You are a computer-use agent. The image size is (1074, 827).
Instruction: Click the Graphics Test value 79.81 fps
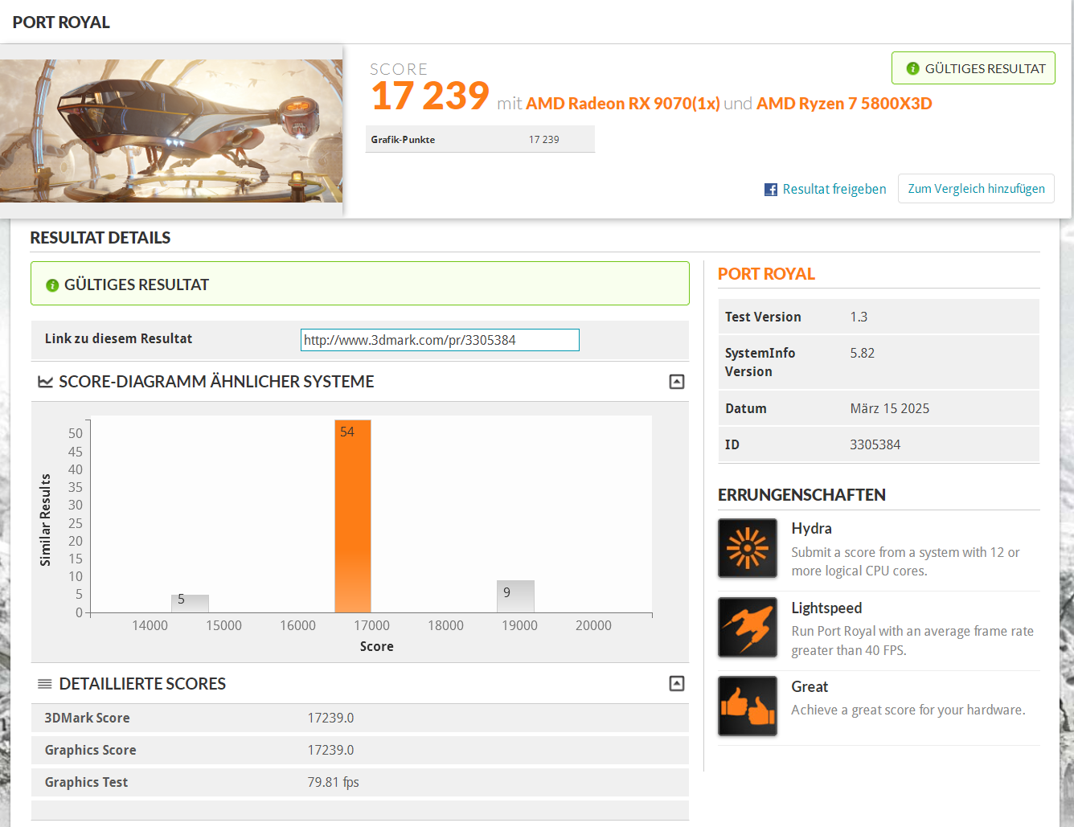333,782
